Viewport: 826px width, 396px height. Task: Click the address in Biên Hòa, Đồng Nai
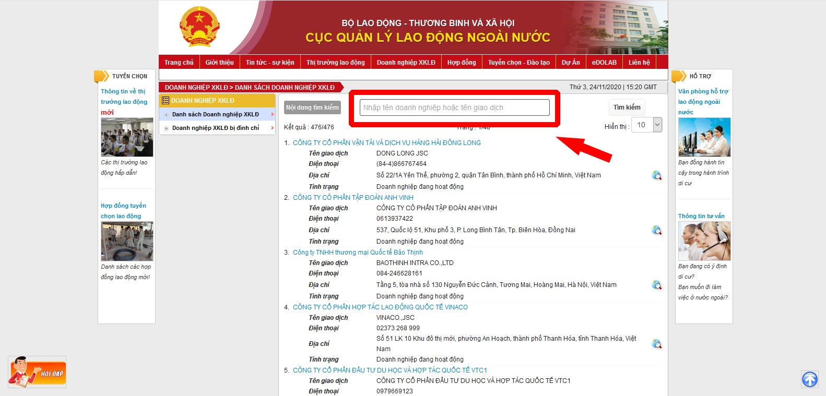tap(476, 230)
